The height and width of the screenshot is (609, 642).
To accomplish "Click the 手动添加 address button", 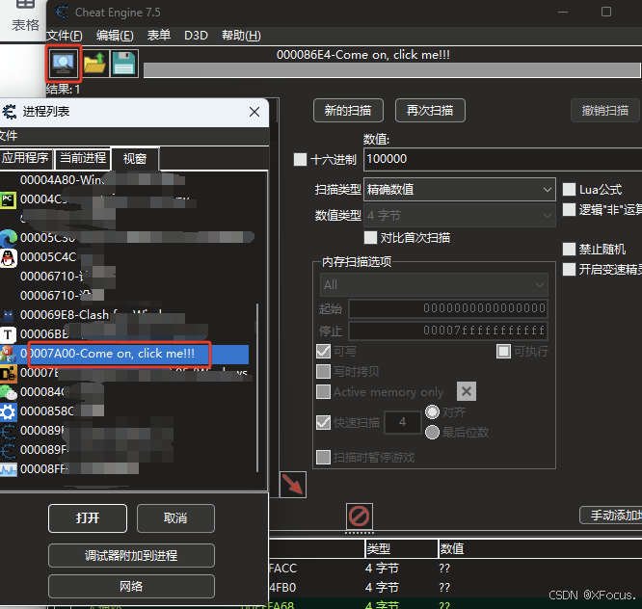I will (x=610, y=516).
